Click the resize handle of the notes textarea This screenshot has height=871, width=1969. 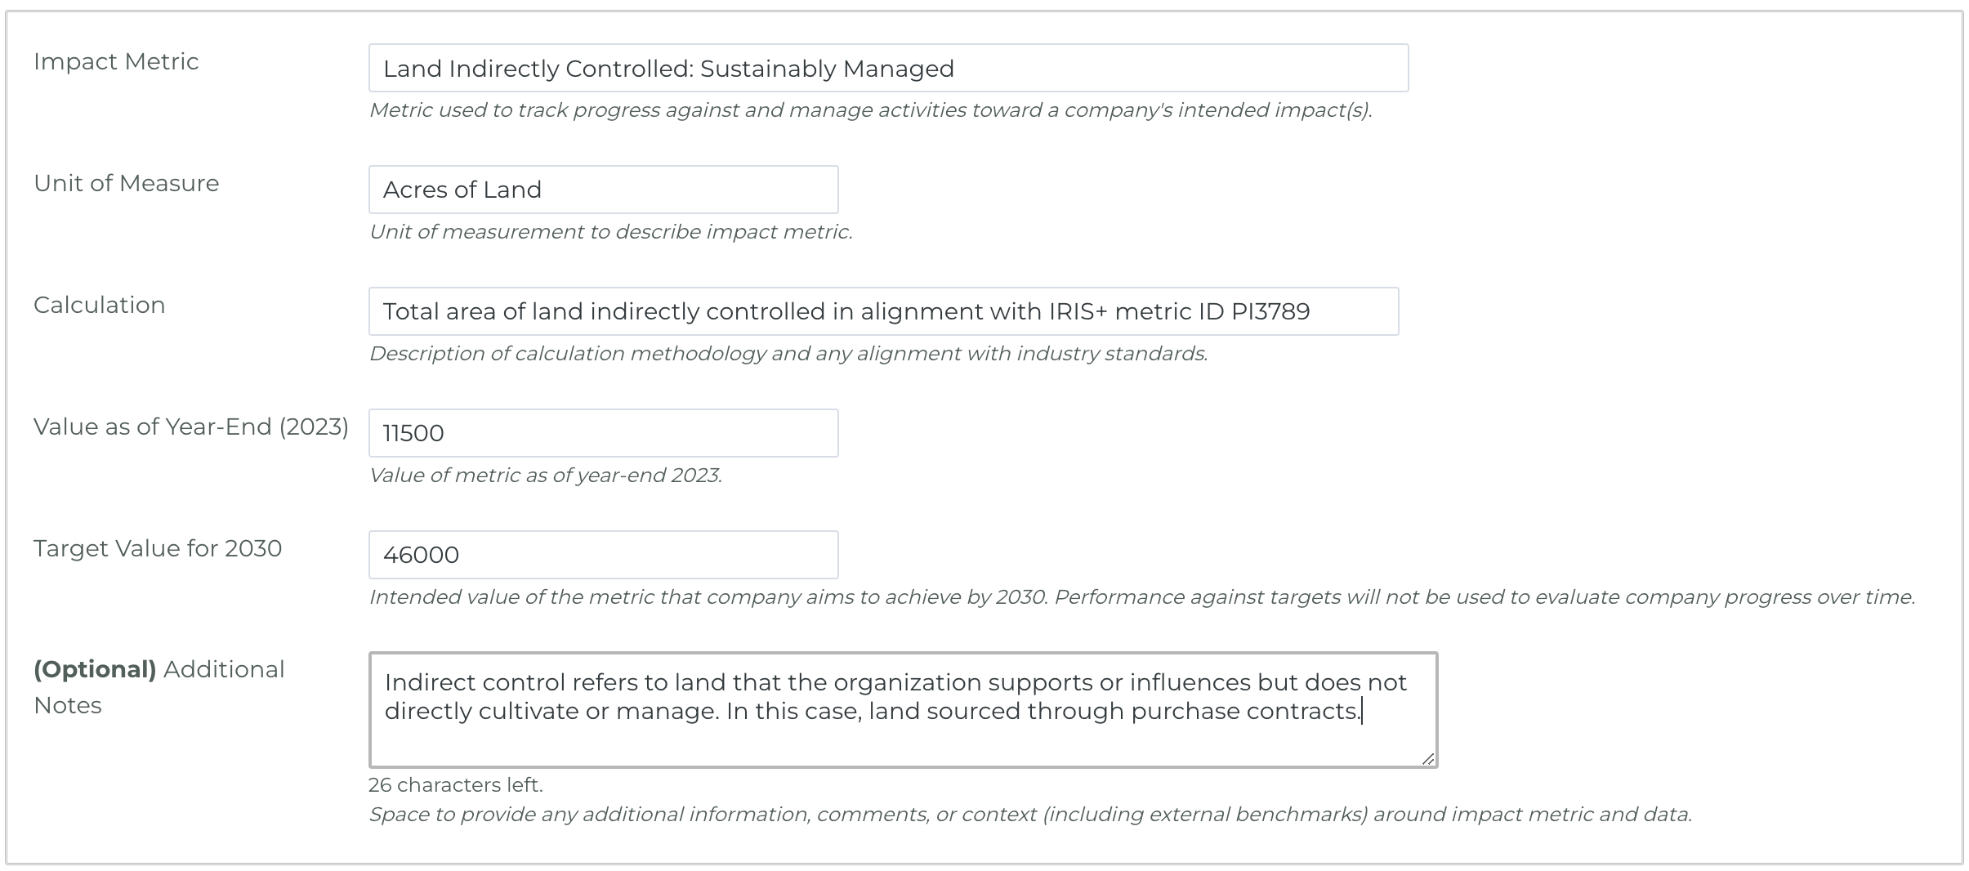tap(1427, 758)
